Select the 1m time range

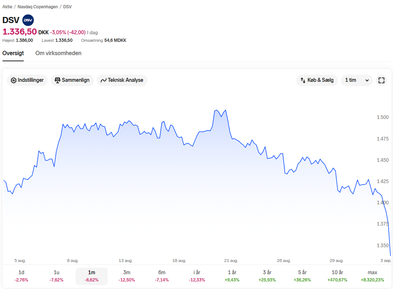[x=91, y=276]
